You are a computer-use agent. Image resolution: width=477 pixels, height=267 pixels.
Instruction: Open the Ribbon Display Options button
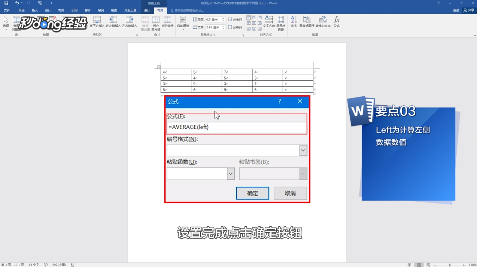(438, 3)
